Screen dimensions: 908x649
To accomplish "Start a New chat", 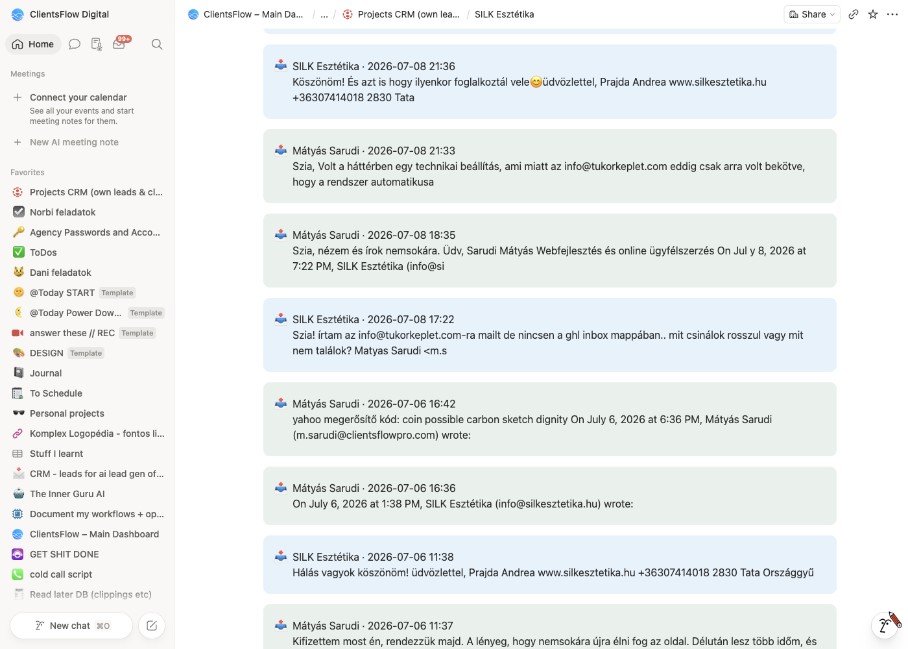I will pos(71,626).
